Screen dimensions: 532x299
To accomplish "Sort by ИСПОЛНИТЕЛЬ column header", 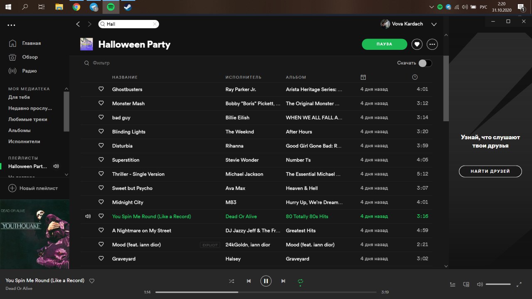I will coord(244,77).
